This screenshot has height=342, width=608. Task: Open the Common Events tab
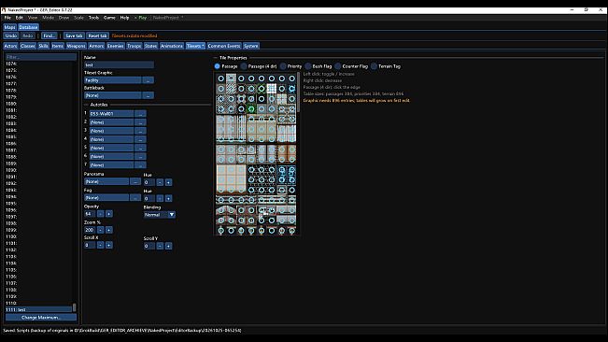pyautogui.click(x=224, y=46)
